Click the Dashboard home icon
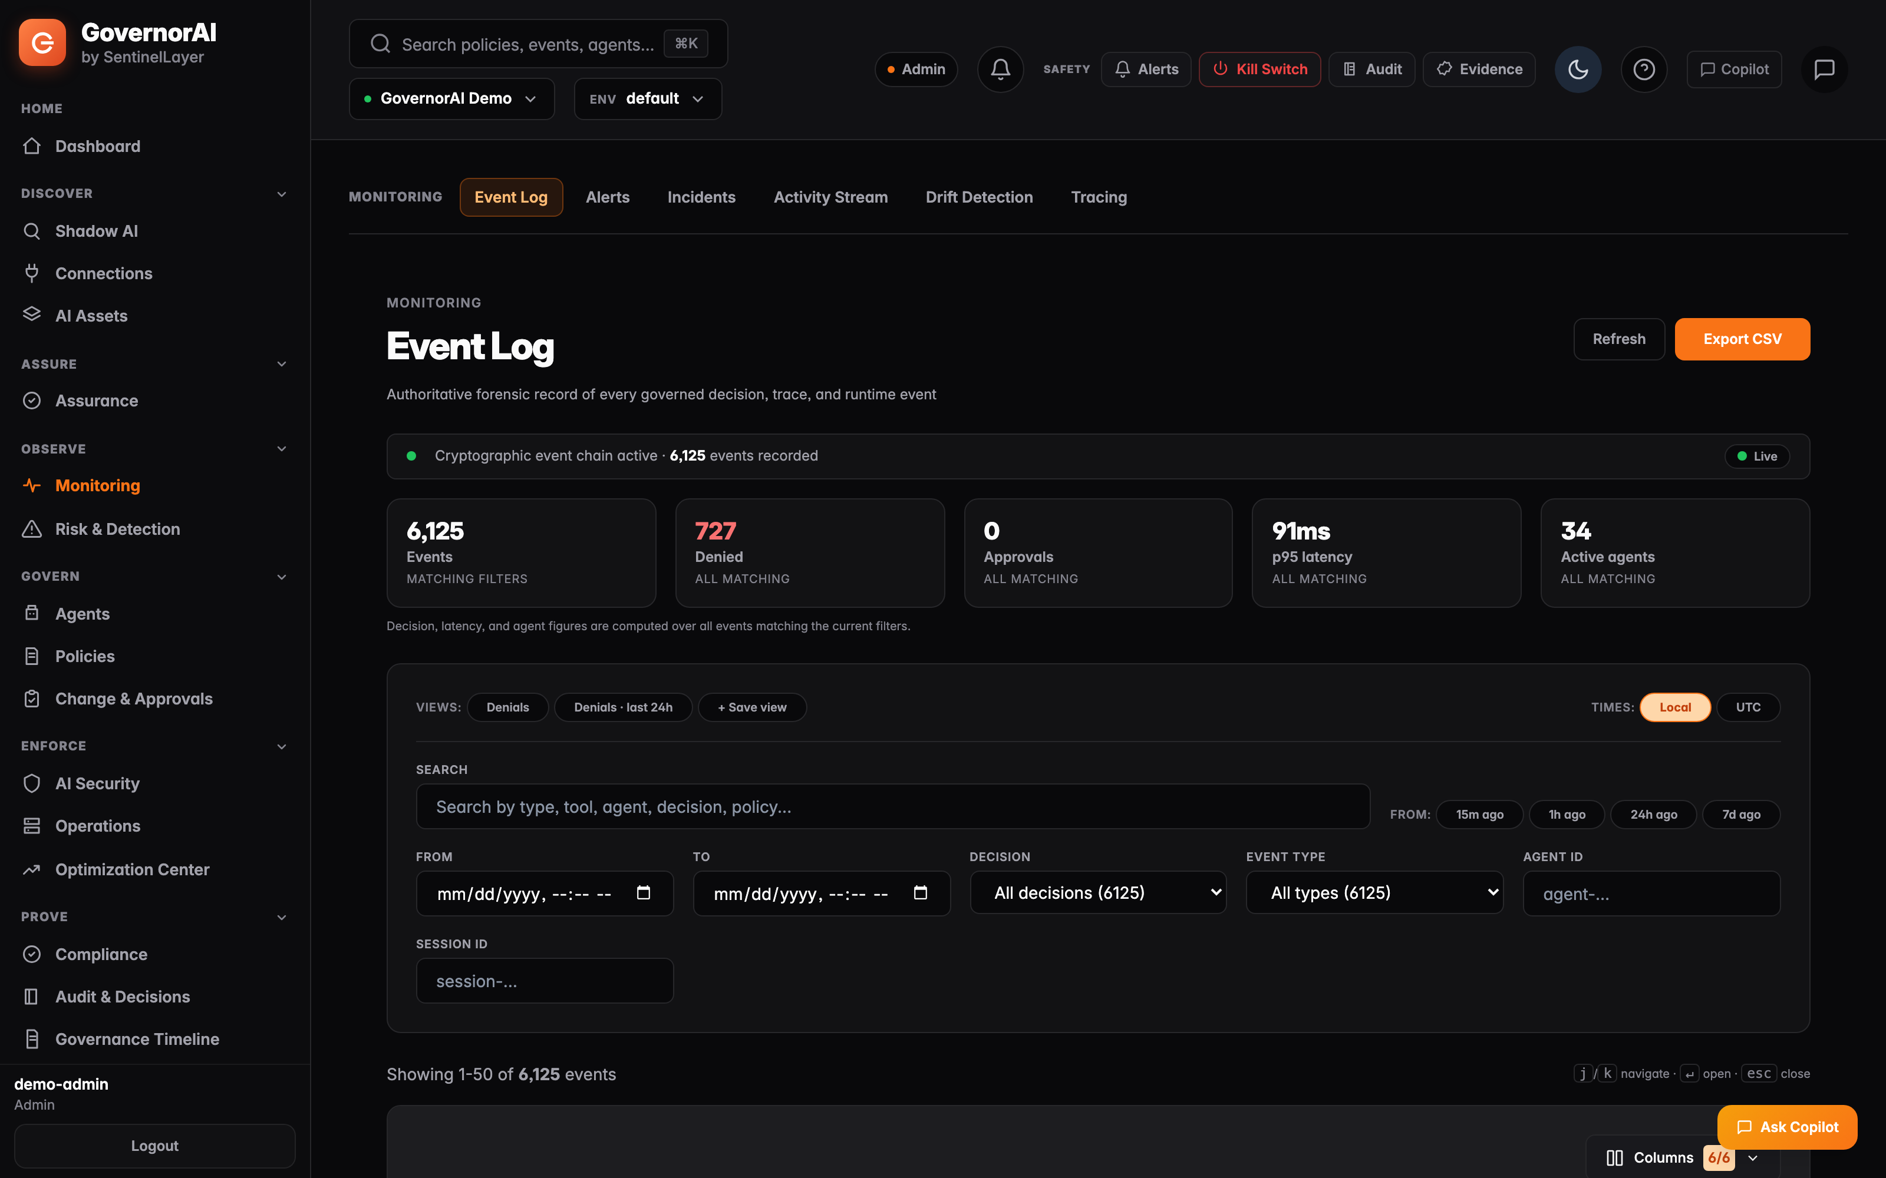This screenshot has width=1886, height=1178. tap(32, 145)
